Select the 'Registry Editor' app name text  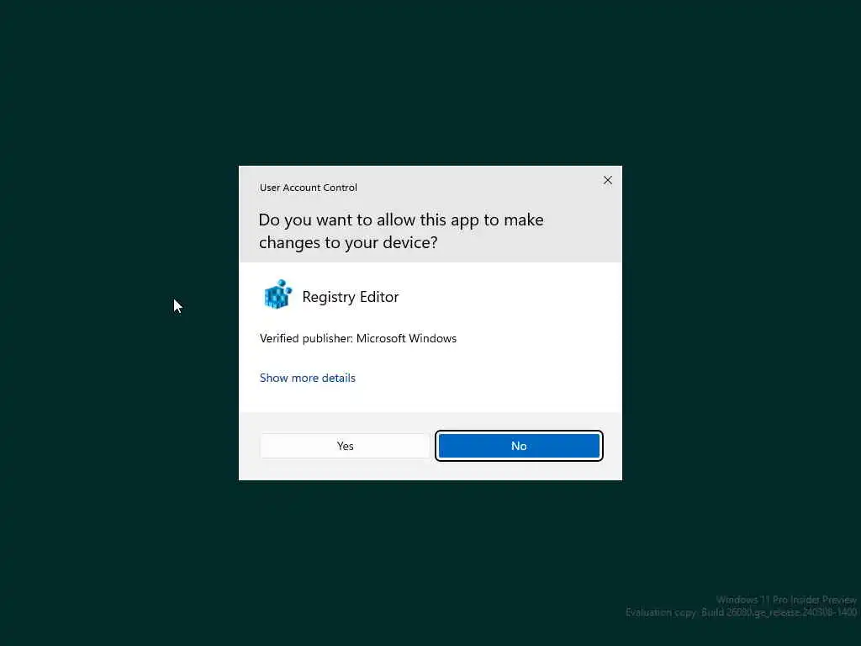(351, 297)
